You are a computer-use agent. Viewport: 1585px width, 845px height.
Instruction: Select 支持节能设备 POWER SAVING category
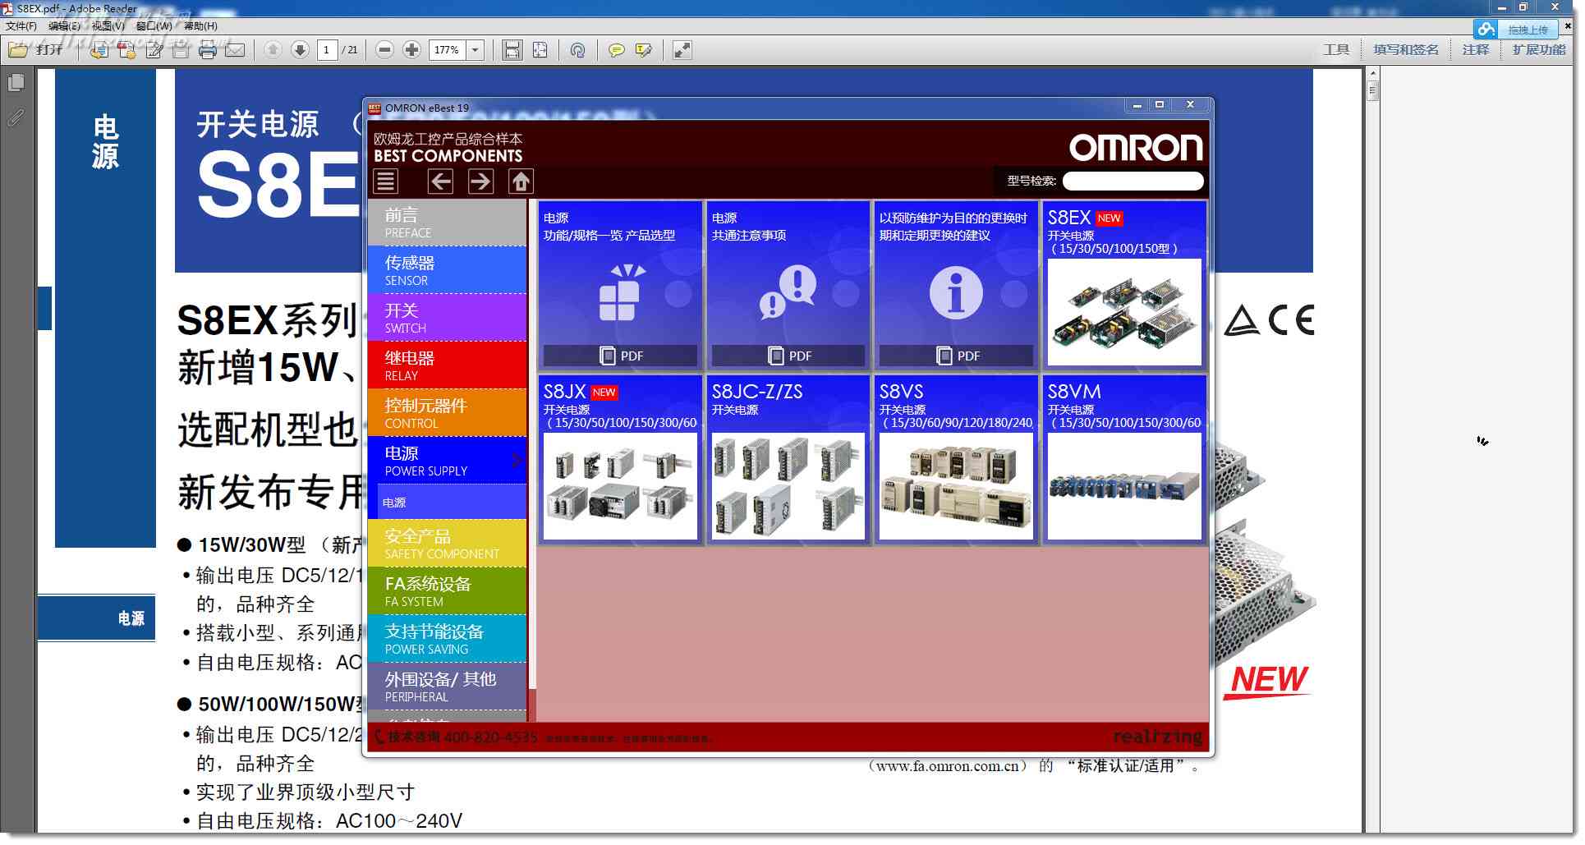[x=448, y=639]
